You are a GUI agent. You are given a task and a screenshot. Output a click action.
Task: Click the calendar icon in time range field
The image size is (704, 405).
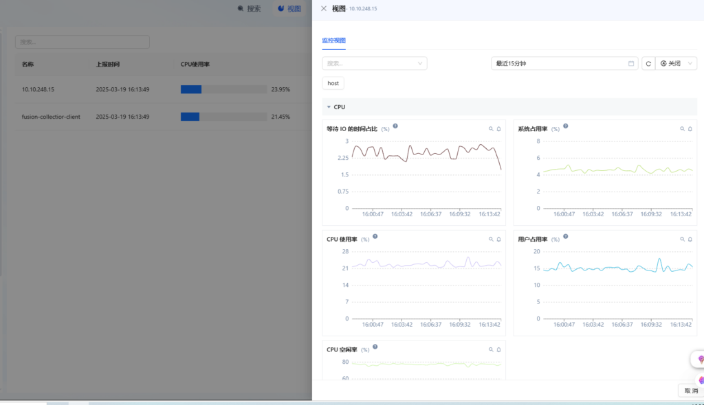point(631,63)
